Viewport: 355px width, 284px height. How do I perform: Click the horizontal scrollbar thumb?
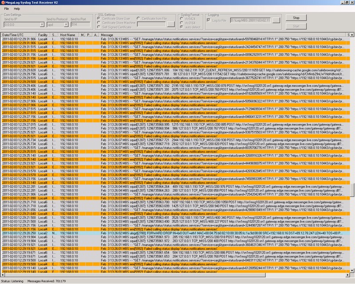(135, 275)
